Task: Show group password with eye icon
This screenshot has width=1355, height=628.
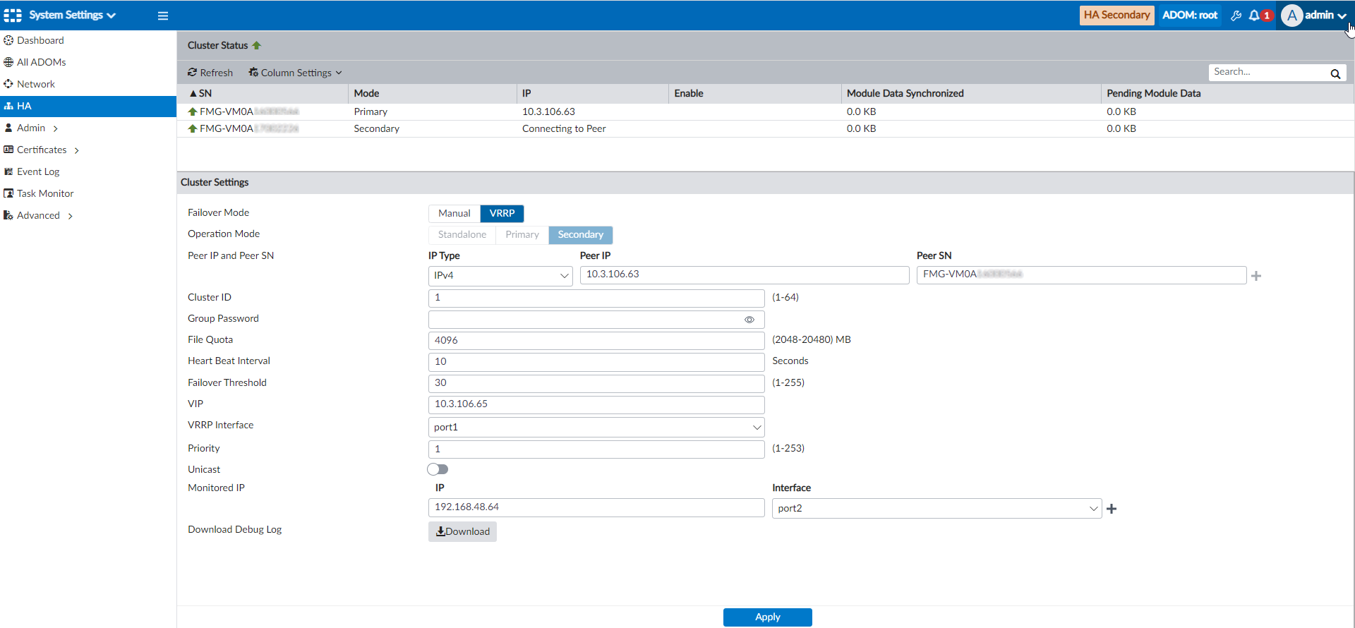Action: tap(749, 320)
